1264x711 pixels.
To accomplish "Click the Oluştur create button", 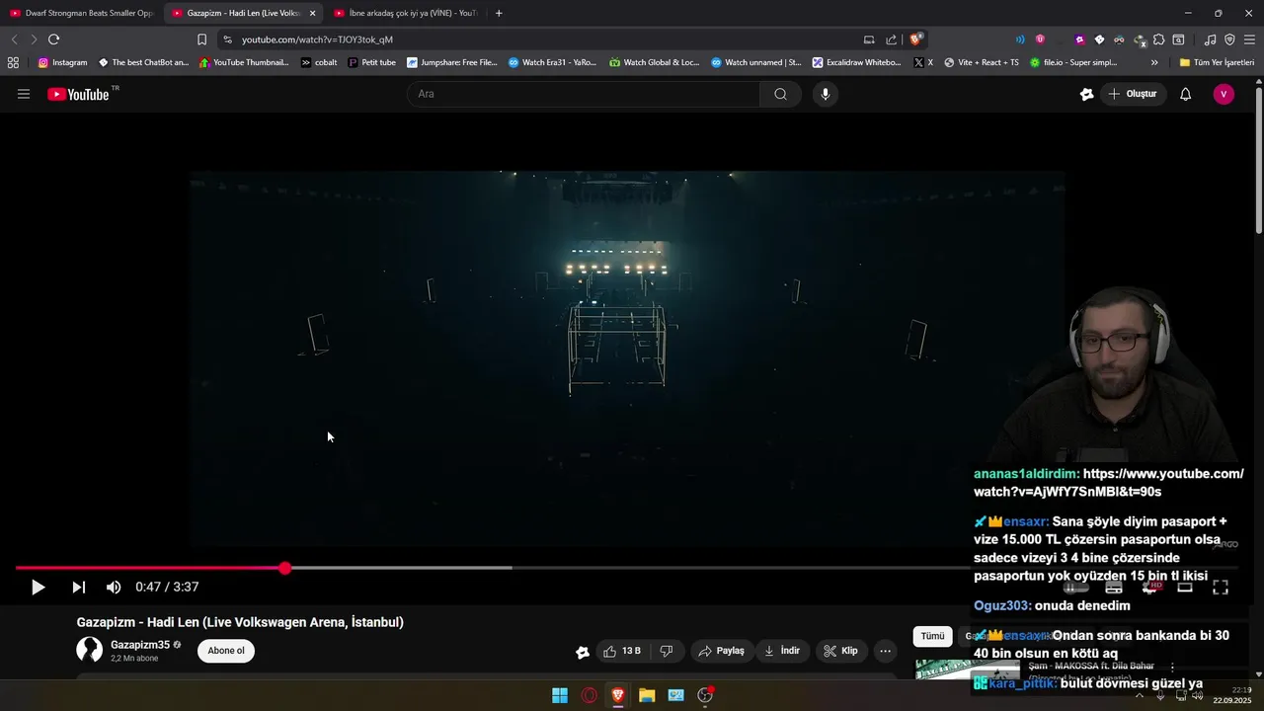I will (x=1133, y=94).
